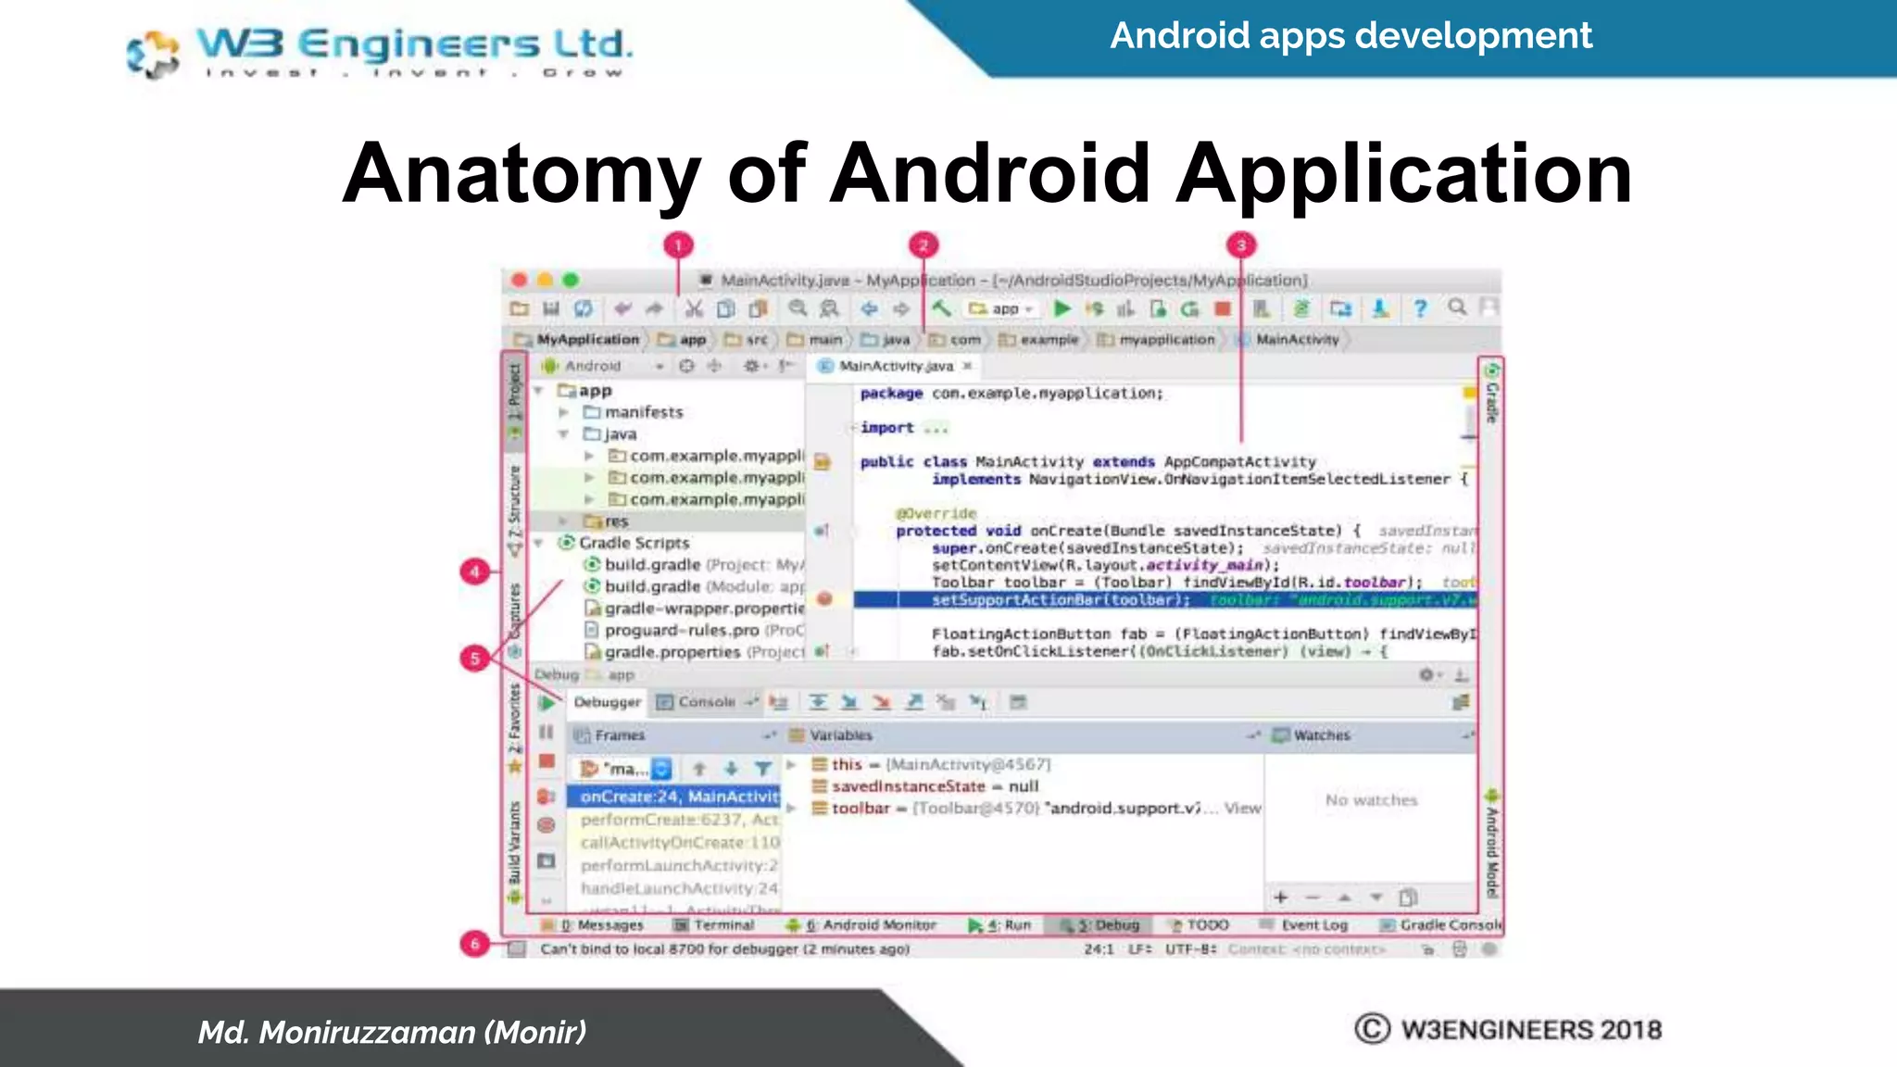Expand the manifests folder node
This screenshot has width=1897, height=1067.
(x=563, y=412)
